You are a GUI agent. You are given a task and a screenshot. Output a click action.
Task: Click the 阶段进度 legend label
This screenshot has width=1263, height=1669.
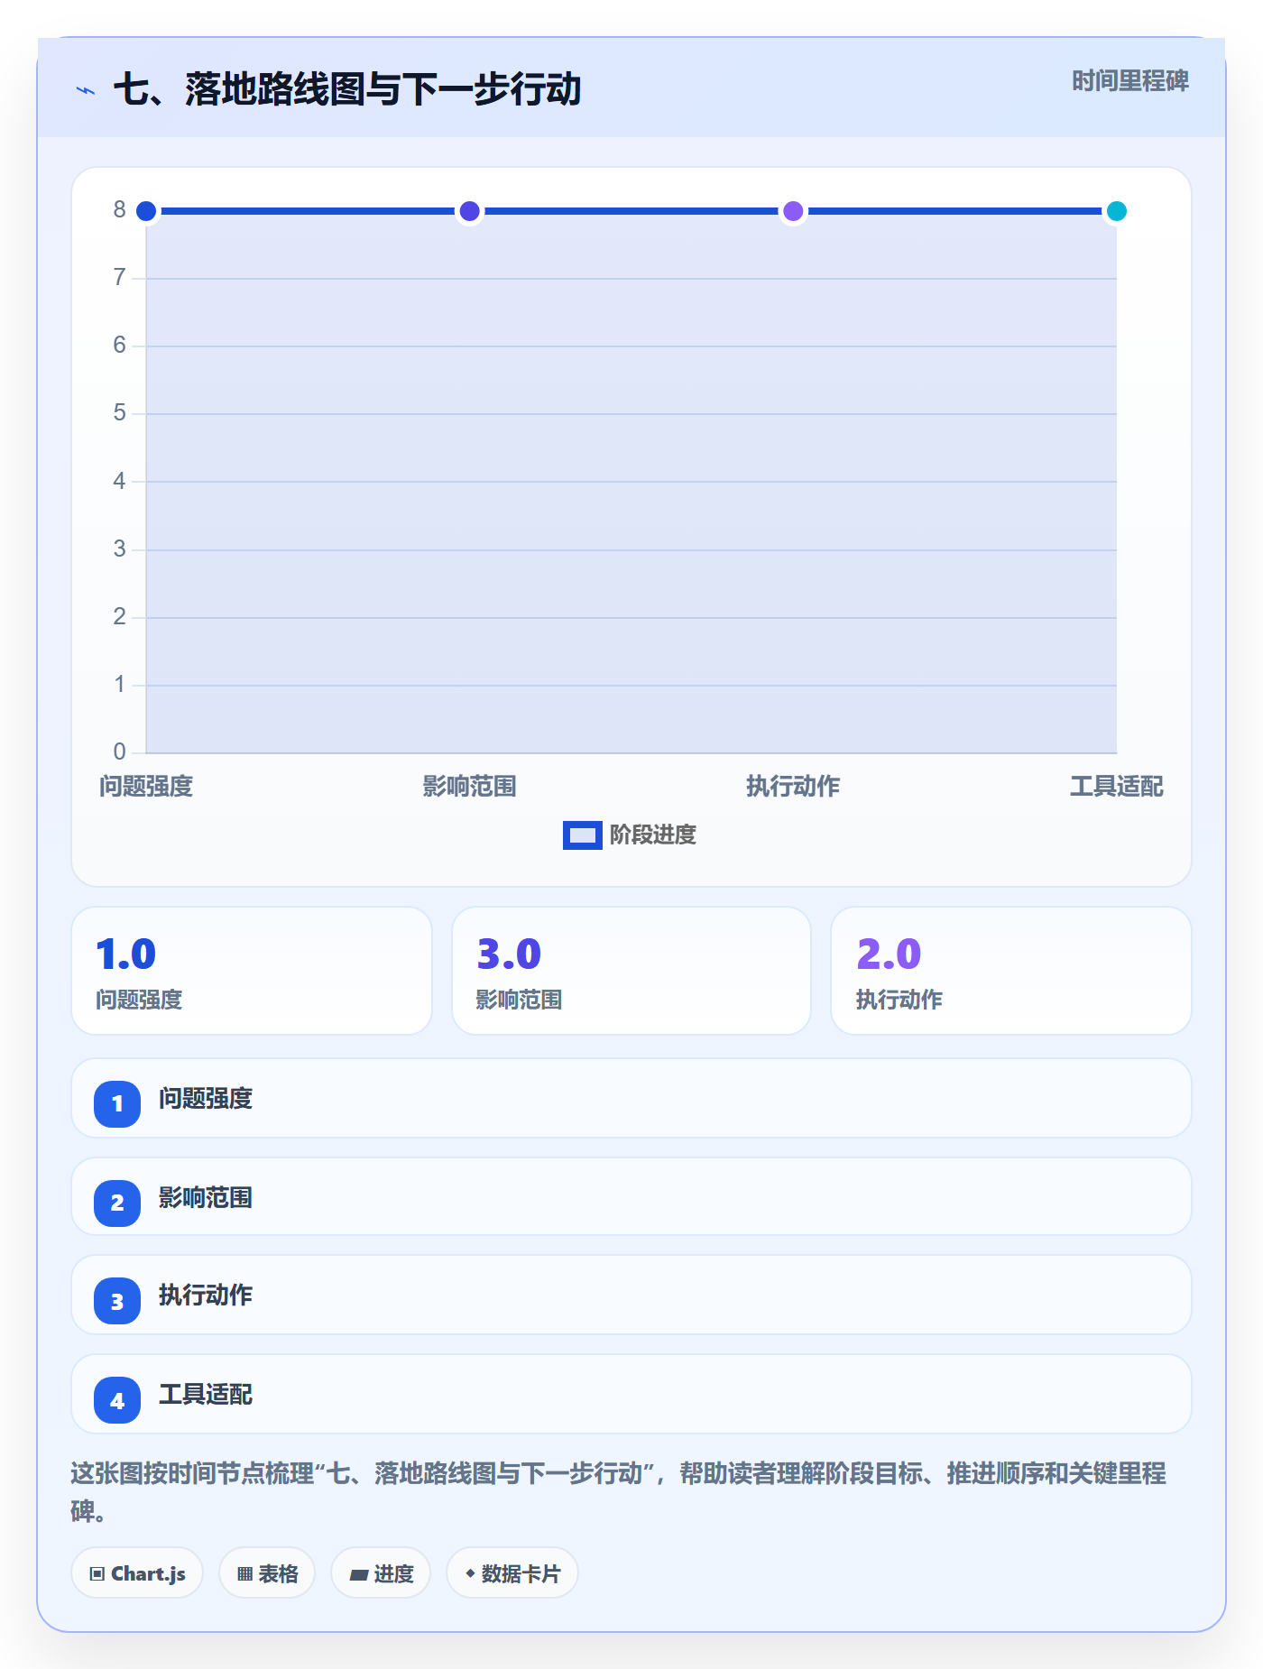pos(653,835)
